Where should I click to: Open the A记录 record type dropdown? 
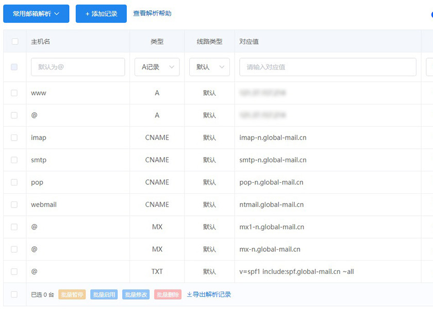(157, 67)
